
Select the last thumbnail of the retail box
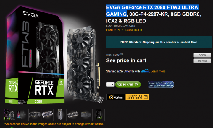coord(99,115)
